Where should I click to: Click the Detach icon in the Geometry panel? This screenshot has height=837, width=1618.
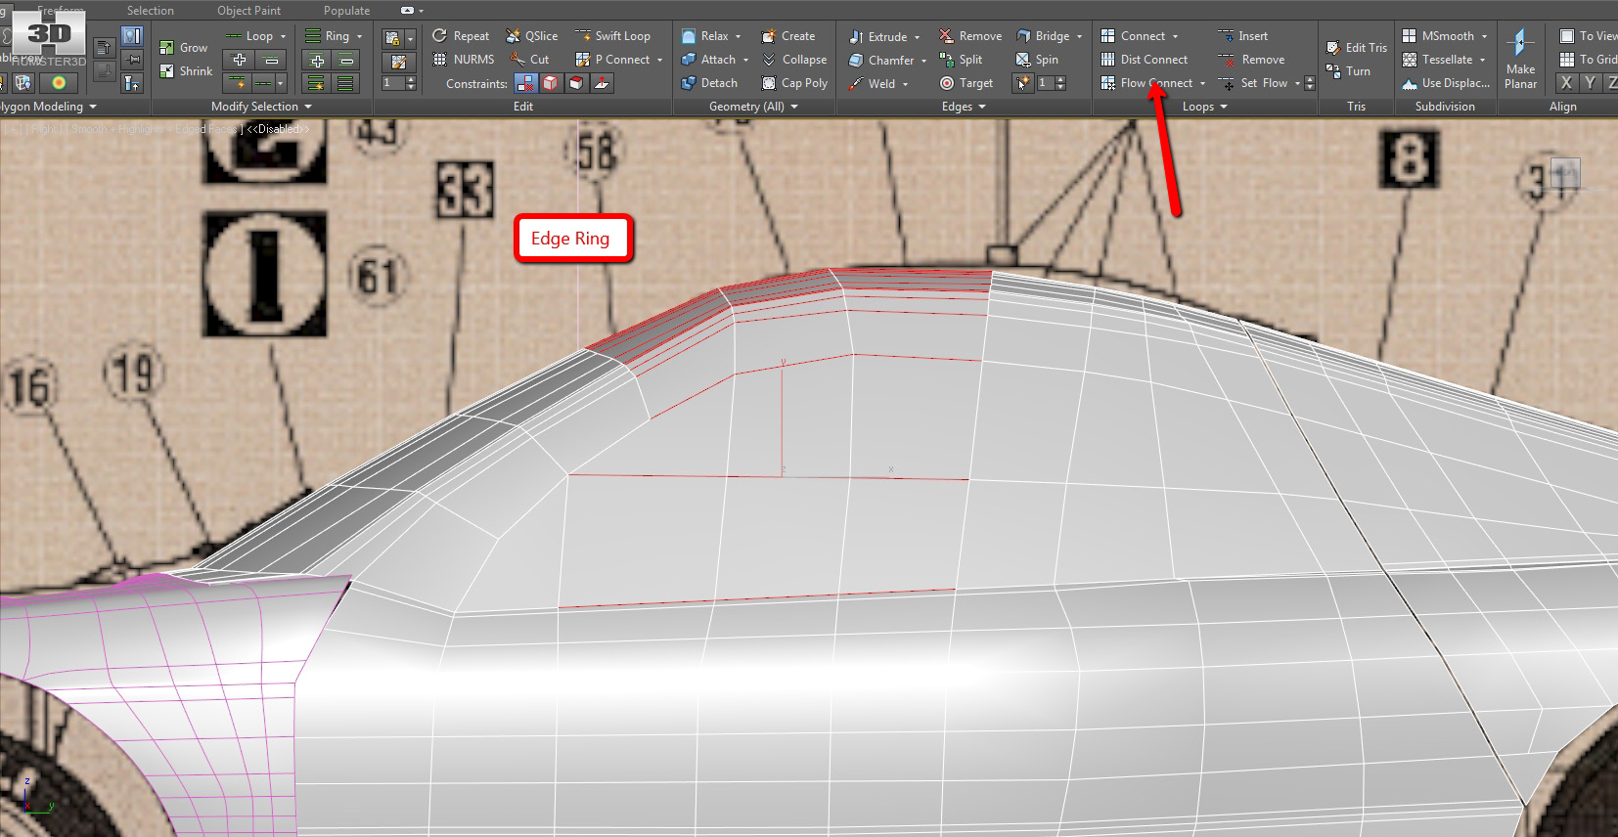click(x=689, y=83)
